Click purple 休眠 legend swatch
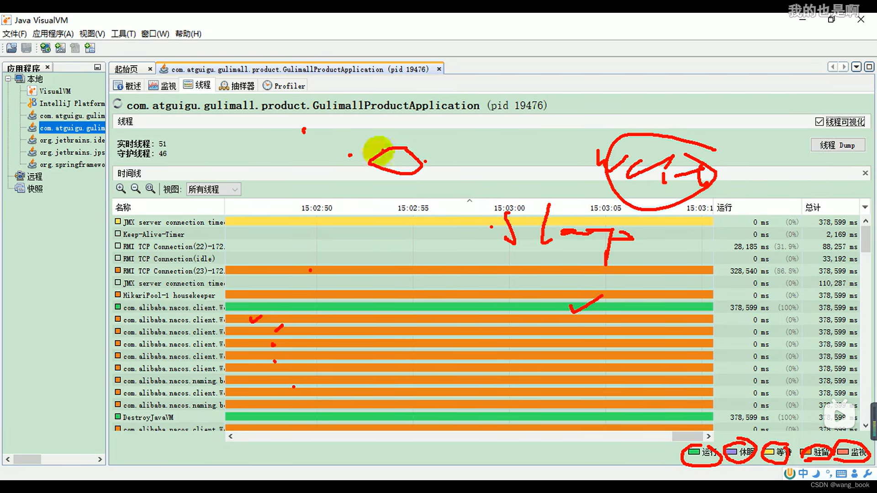 [x=731, y=451]
